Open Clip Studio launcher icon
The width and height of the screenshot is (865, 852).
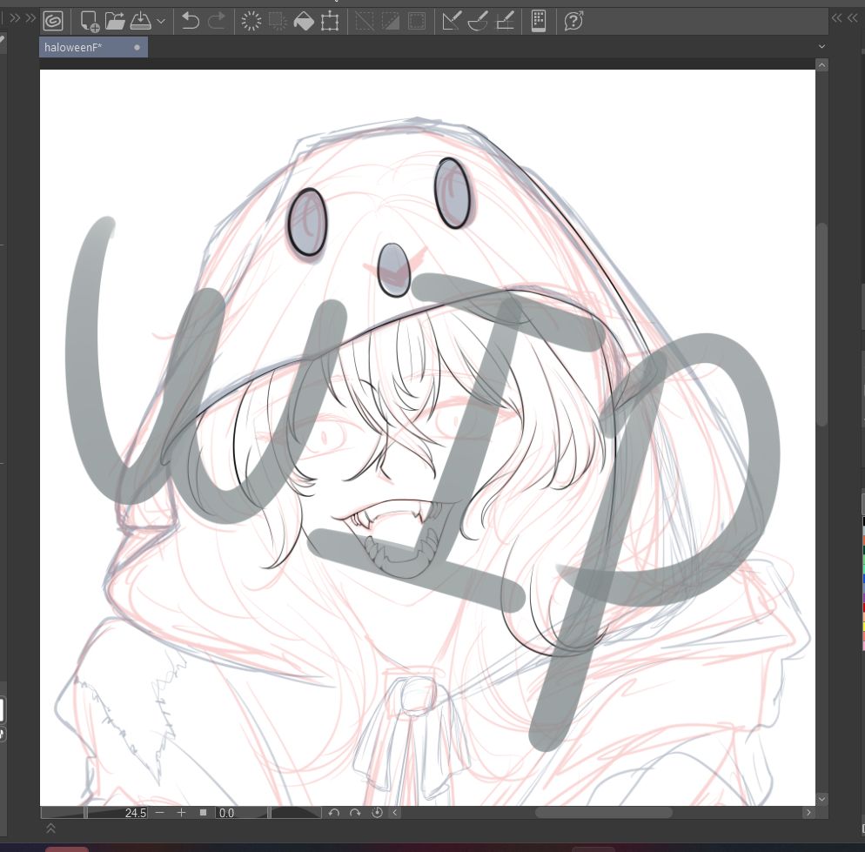(x=53, y=22)
